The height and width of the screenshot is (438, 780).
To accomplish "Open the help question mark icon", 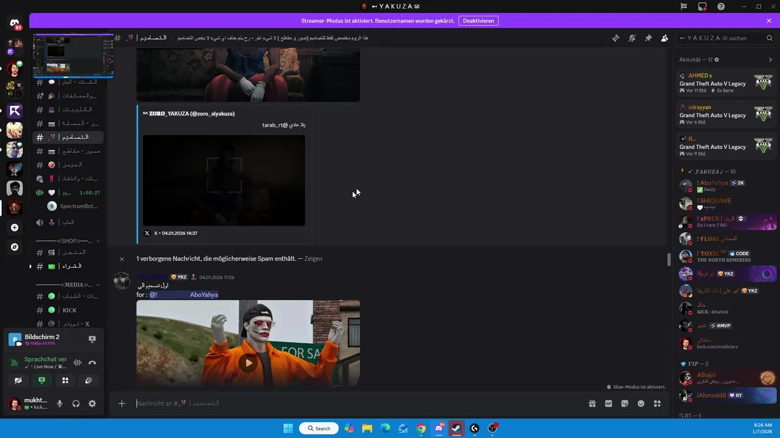I will coord(721,6).
